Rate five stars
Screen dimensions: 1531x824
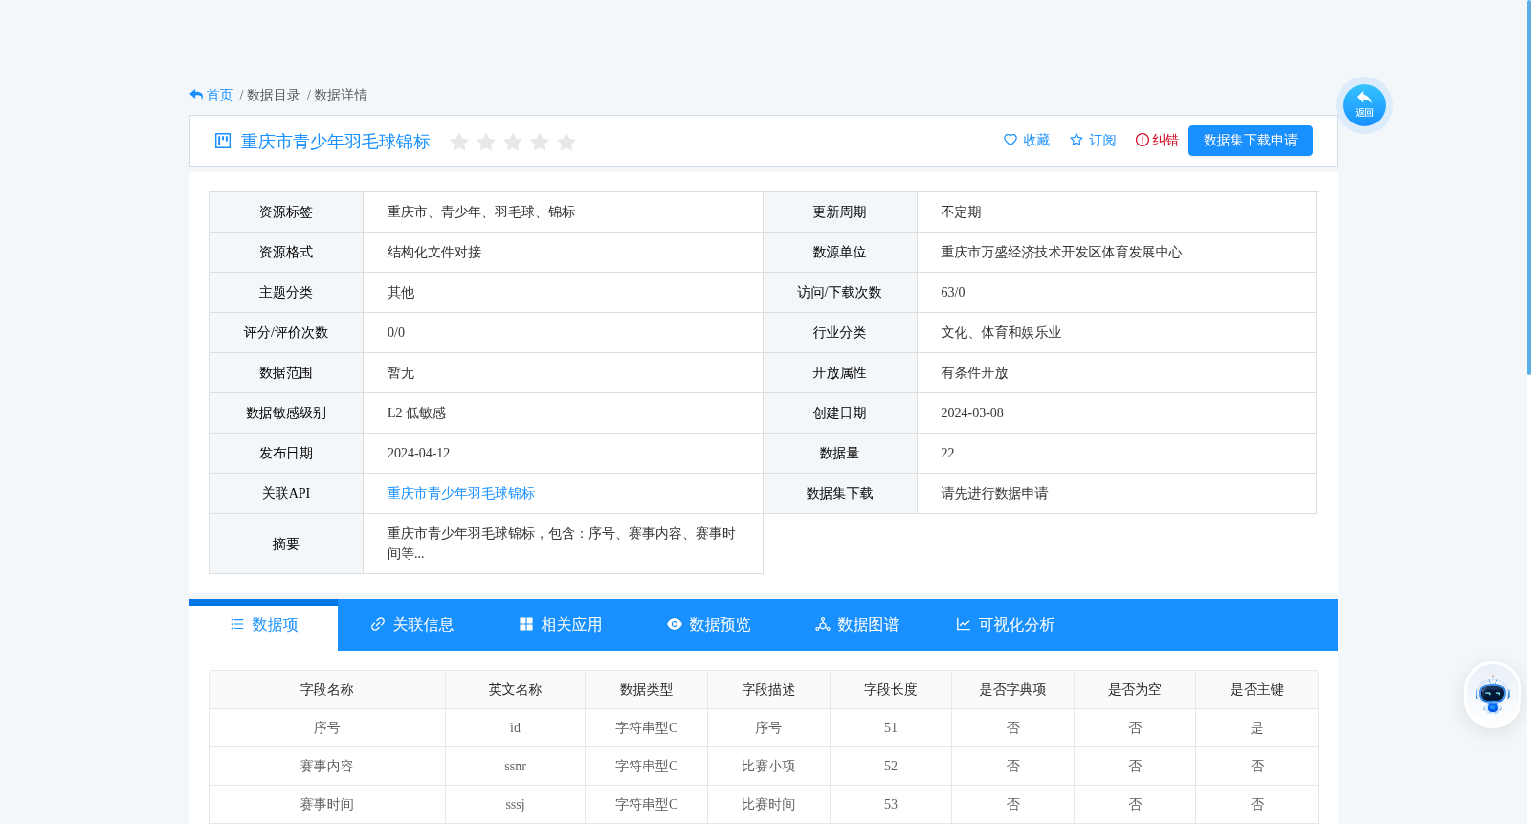coord(566,142)
